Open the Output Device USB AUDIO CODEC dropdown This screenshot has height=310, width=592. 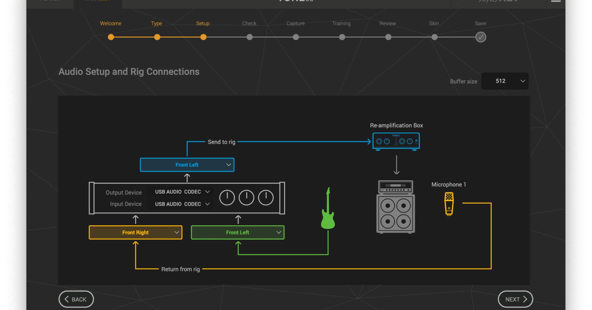(180, 192)
